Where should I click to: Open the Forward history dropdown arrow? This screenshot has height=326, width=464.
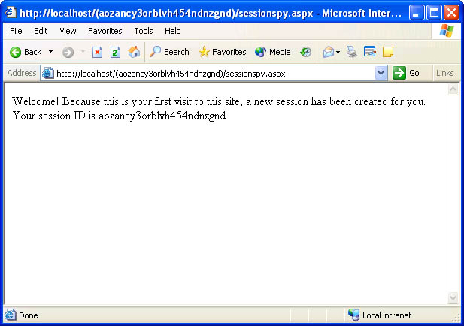point(83,52)
